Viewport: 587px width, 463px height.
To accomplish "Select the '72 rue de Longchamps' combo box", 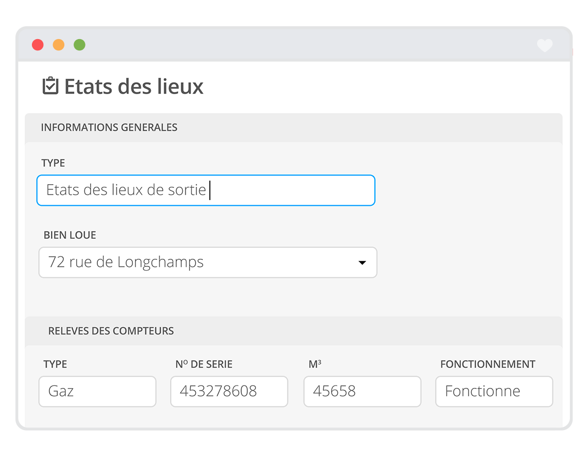I will pos(196,262).
